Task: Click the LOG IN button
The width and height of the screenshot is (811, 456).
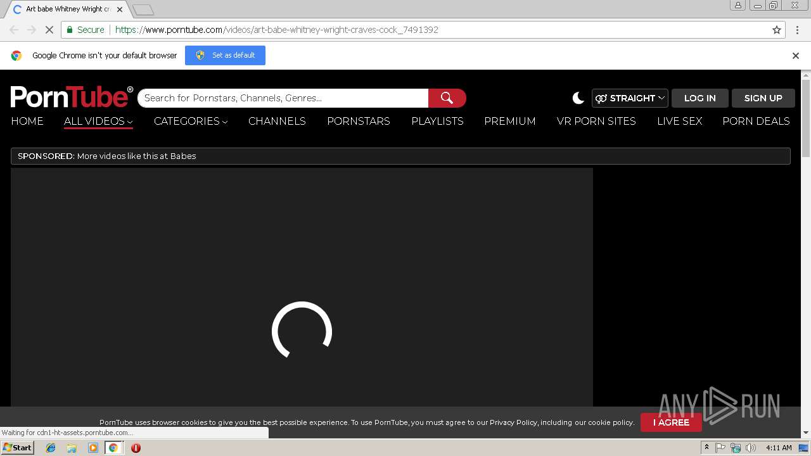Action: pyautogui.click(x=700, y=98)
